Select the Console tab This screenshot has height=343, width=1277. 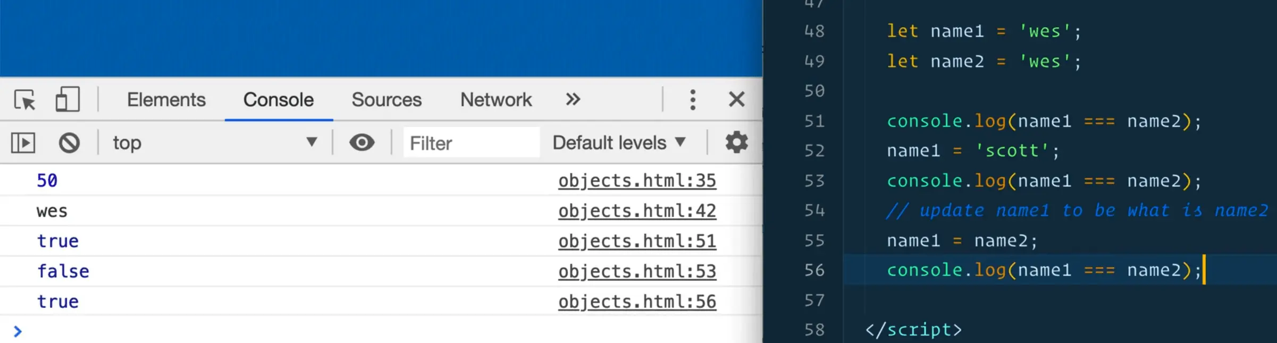279,100
